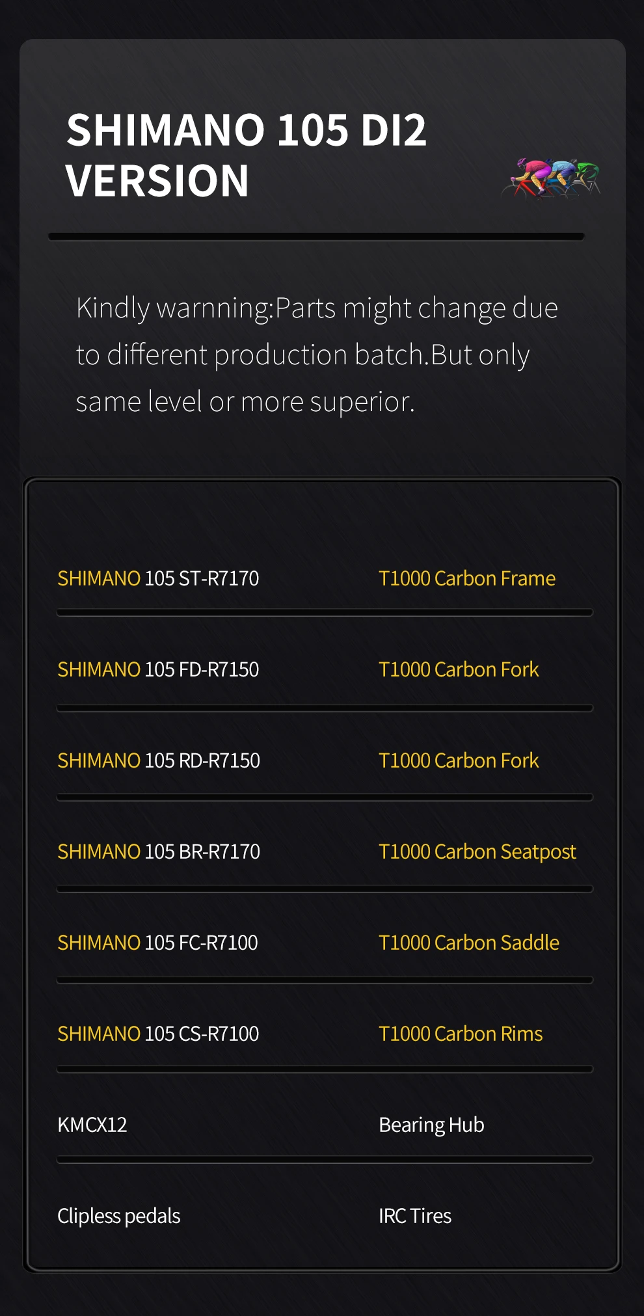Click the T1000 Carbon Rims label
The height and width of the screenshot is (1316, 644).
pos(460,1034)
